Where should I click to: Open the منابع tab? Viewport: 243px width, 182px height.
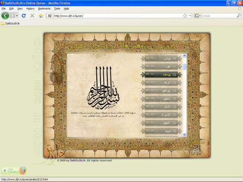(77, 46)
